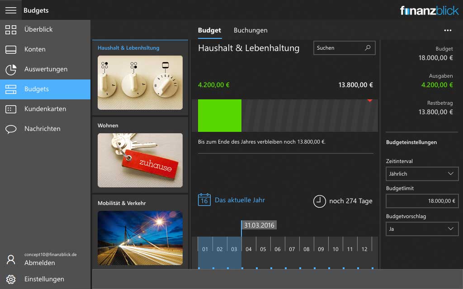The height and width of the screenshot is (289, 463).
Task: Click the Überblick grid icon
Action: pos(11,29)
